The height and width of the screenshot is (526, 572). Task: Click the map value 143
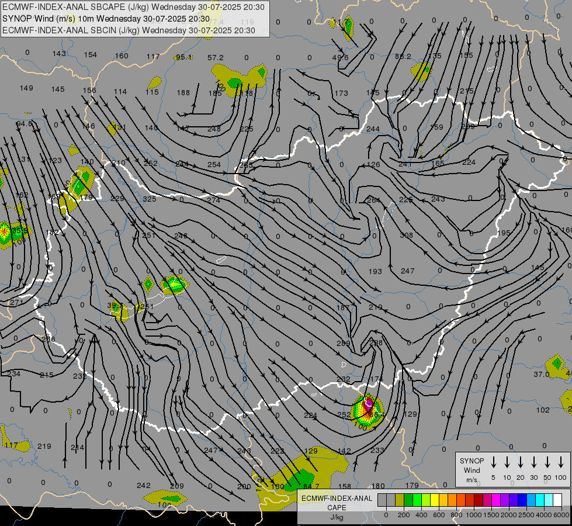(x=59, y=54)
